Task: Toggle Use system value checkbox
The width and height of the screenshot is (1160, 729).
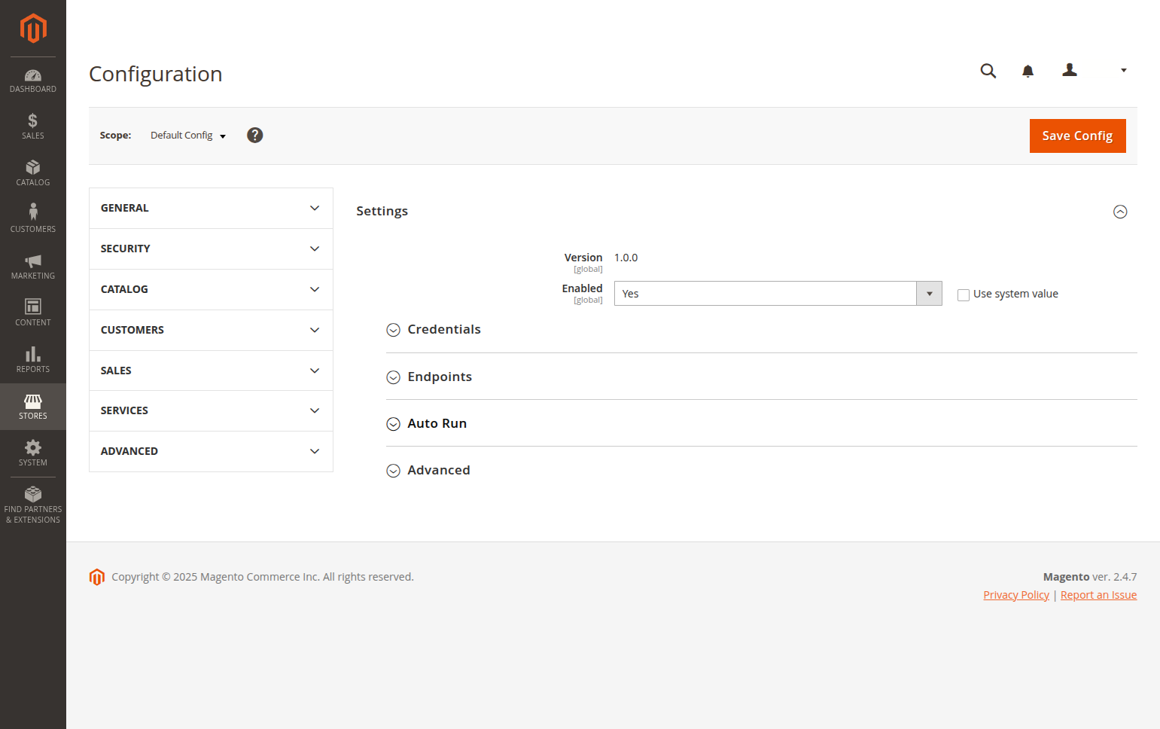Action: coord(964,294)
